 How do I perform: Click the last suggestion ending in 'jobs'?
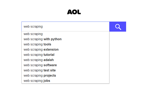[x=65, y=81]
